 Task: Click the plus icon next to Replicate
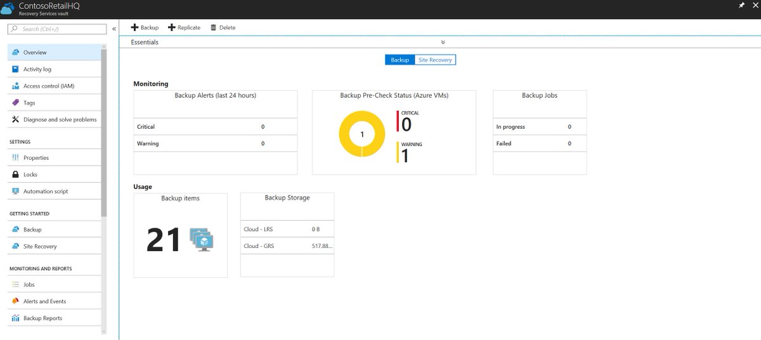pos(172,27)
